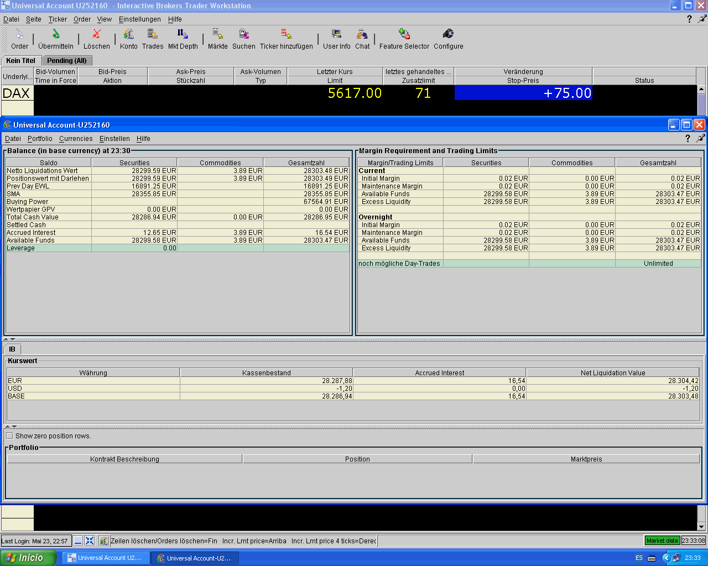Click the USD currency row

click(x=353, y=388)
